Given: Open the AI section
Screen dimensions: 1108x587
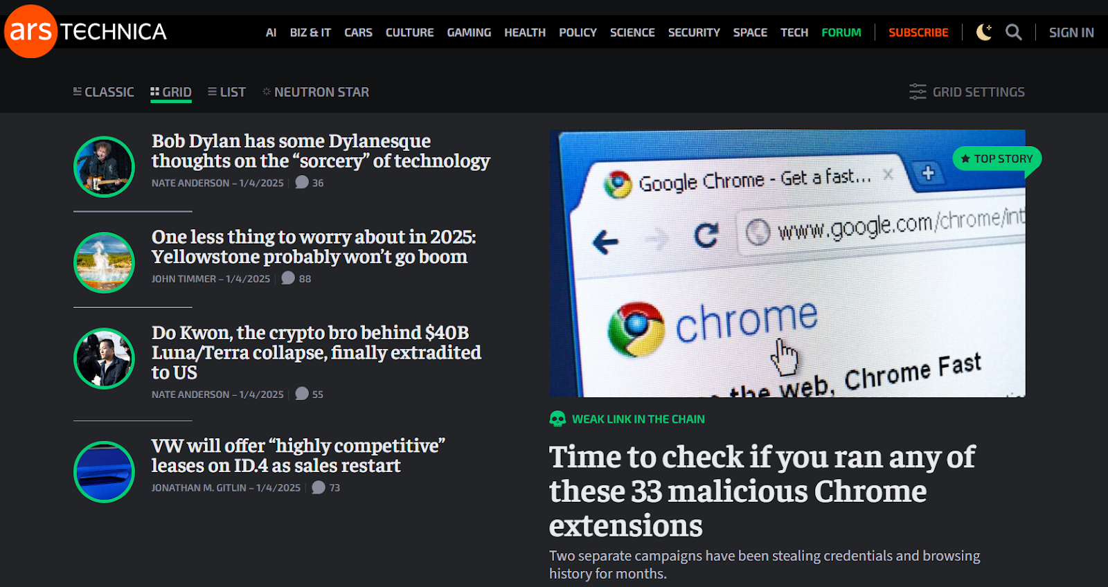Looking at the screenshot, I should (271, 33).
